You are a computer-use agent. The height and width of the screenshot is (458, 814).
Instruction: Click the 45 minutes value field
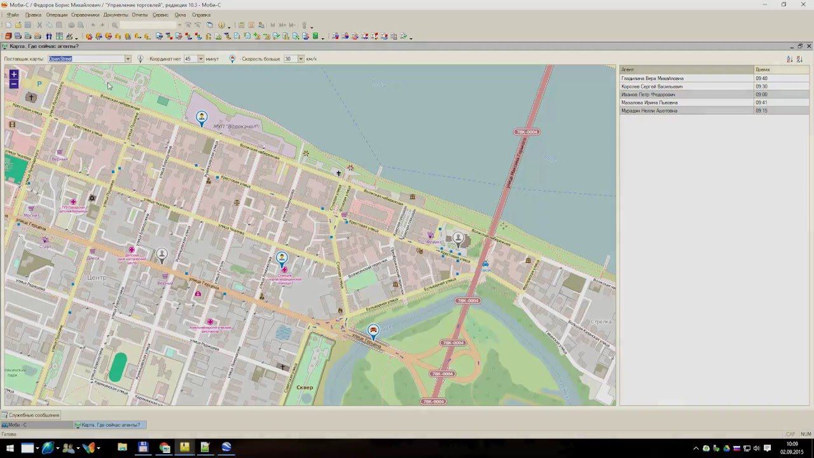[x=191, y=59]
